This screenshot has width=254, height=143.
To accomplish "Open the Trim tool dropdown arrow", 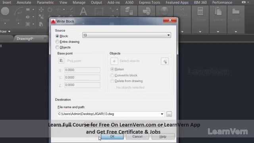I will point(64,10).
